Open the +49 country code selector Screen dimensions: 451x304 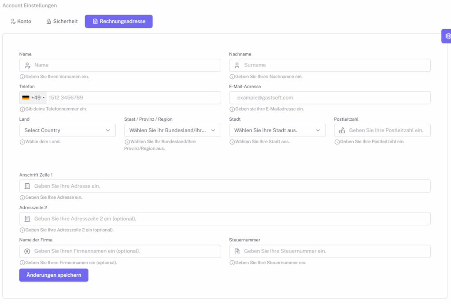click(x=33, y=97)
